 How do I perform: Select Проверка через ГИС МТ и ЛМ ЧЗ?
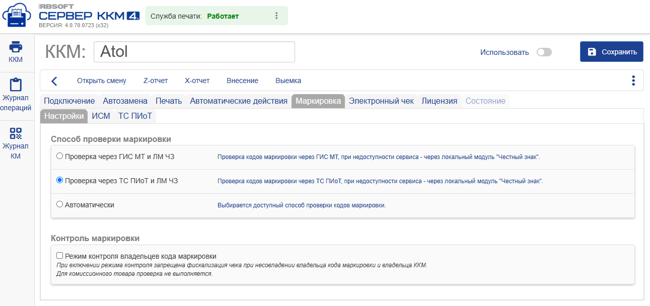[x=60, y=156]
